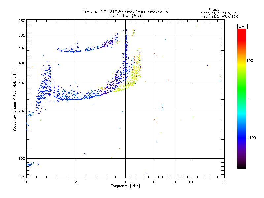Image resolution: width=264 pixels, height=198 pixels.
Task: Click the blue echo cluster near 100 km
Action: coord(30,164)
